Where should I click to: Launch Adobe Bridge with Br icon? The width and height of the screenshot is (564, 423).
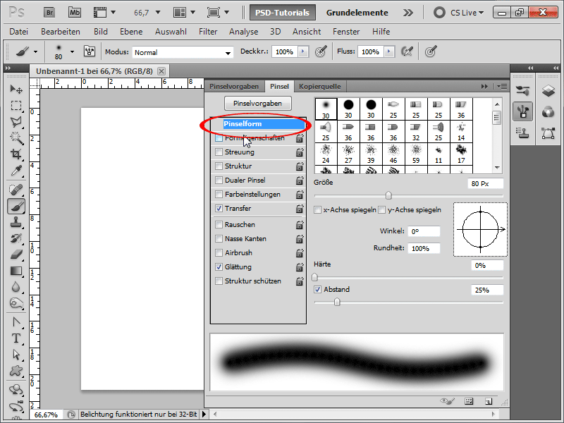coord(49,13)
